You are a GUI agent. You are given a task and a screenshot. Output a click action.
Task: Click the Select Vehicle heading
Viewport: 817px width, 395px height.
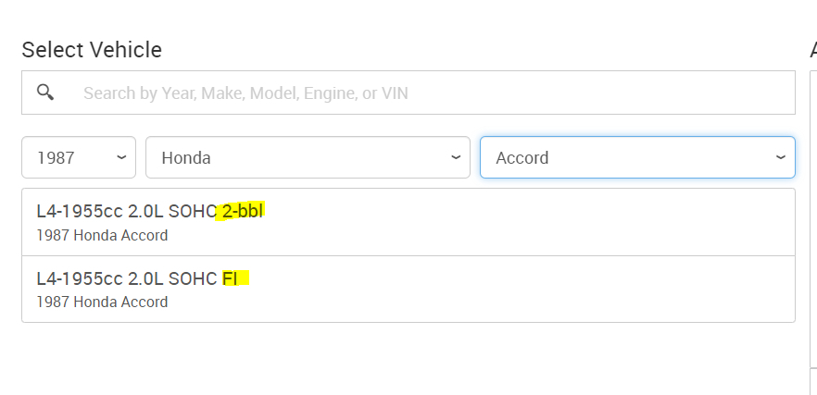(x=92, y=50)
